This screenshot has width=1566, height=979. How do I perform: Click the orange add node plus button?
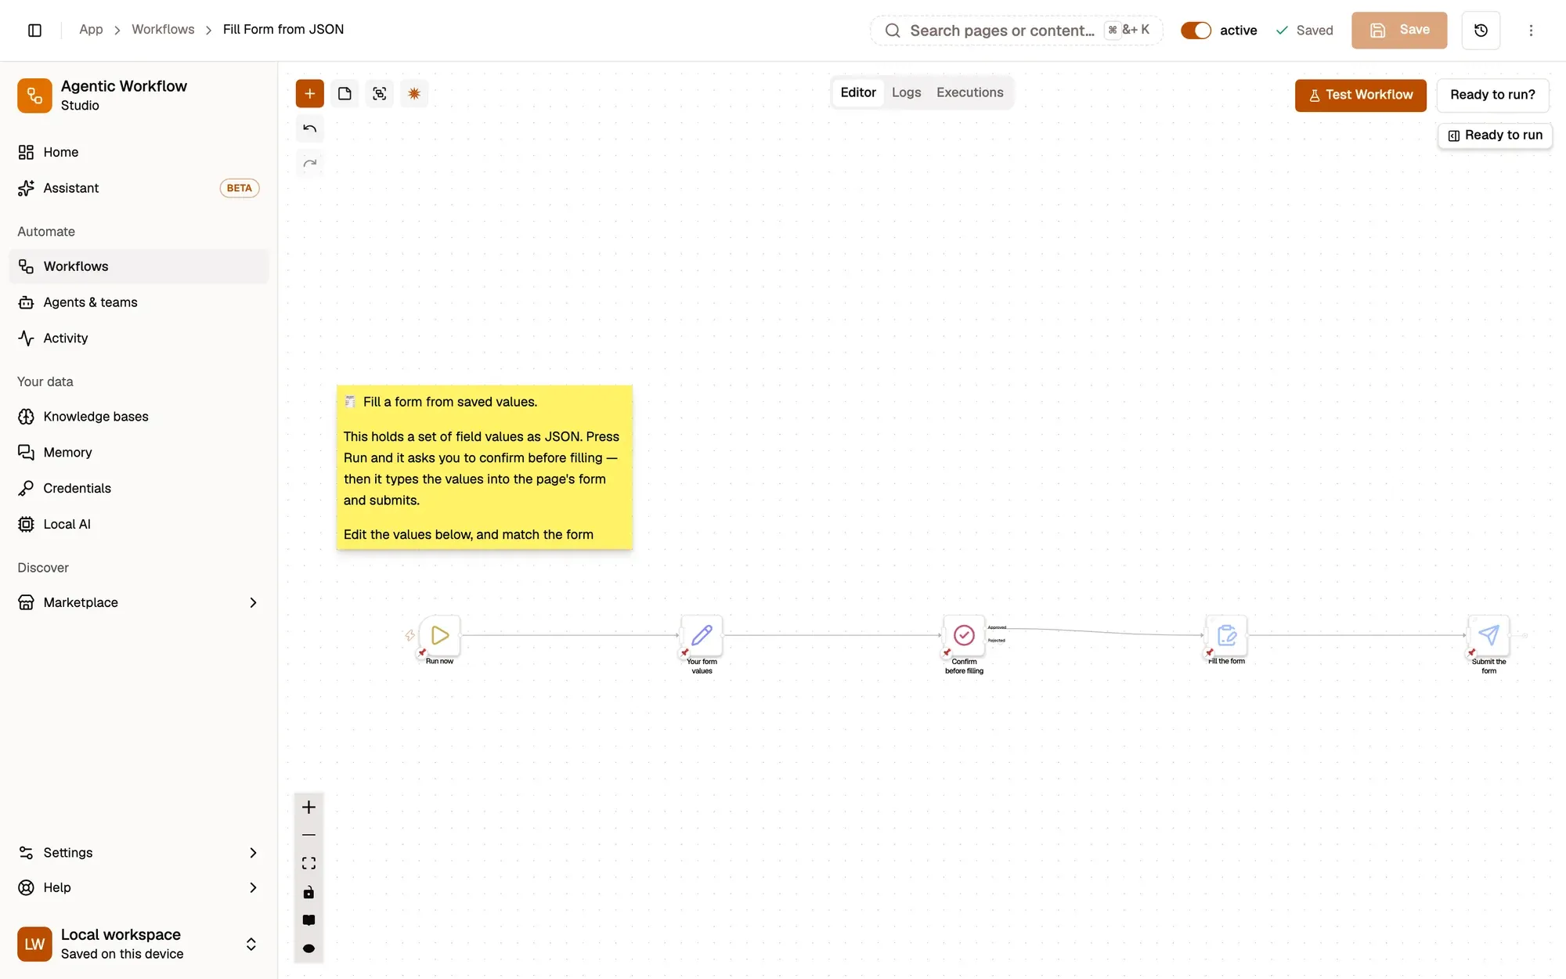[x=309, y=93]
